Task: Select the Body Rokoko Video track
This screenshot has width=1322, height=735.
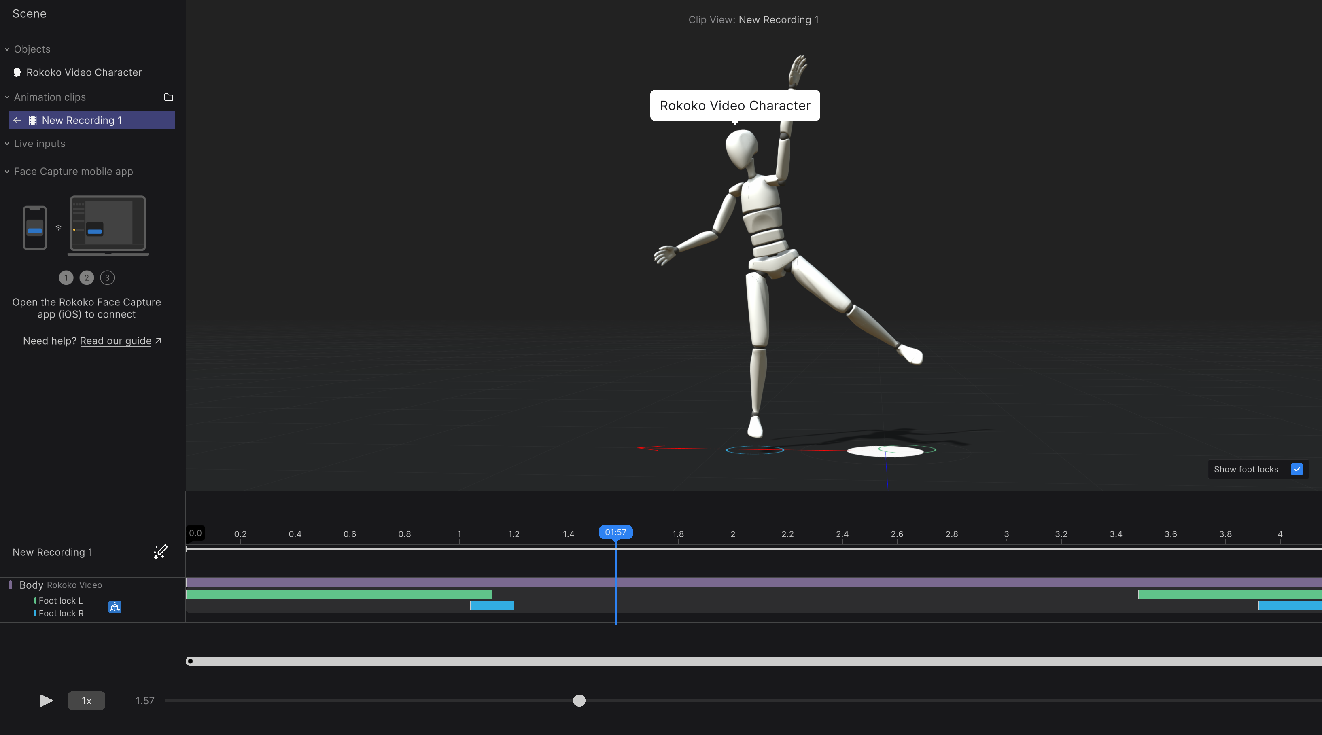Action: pos(61,585)
